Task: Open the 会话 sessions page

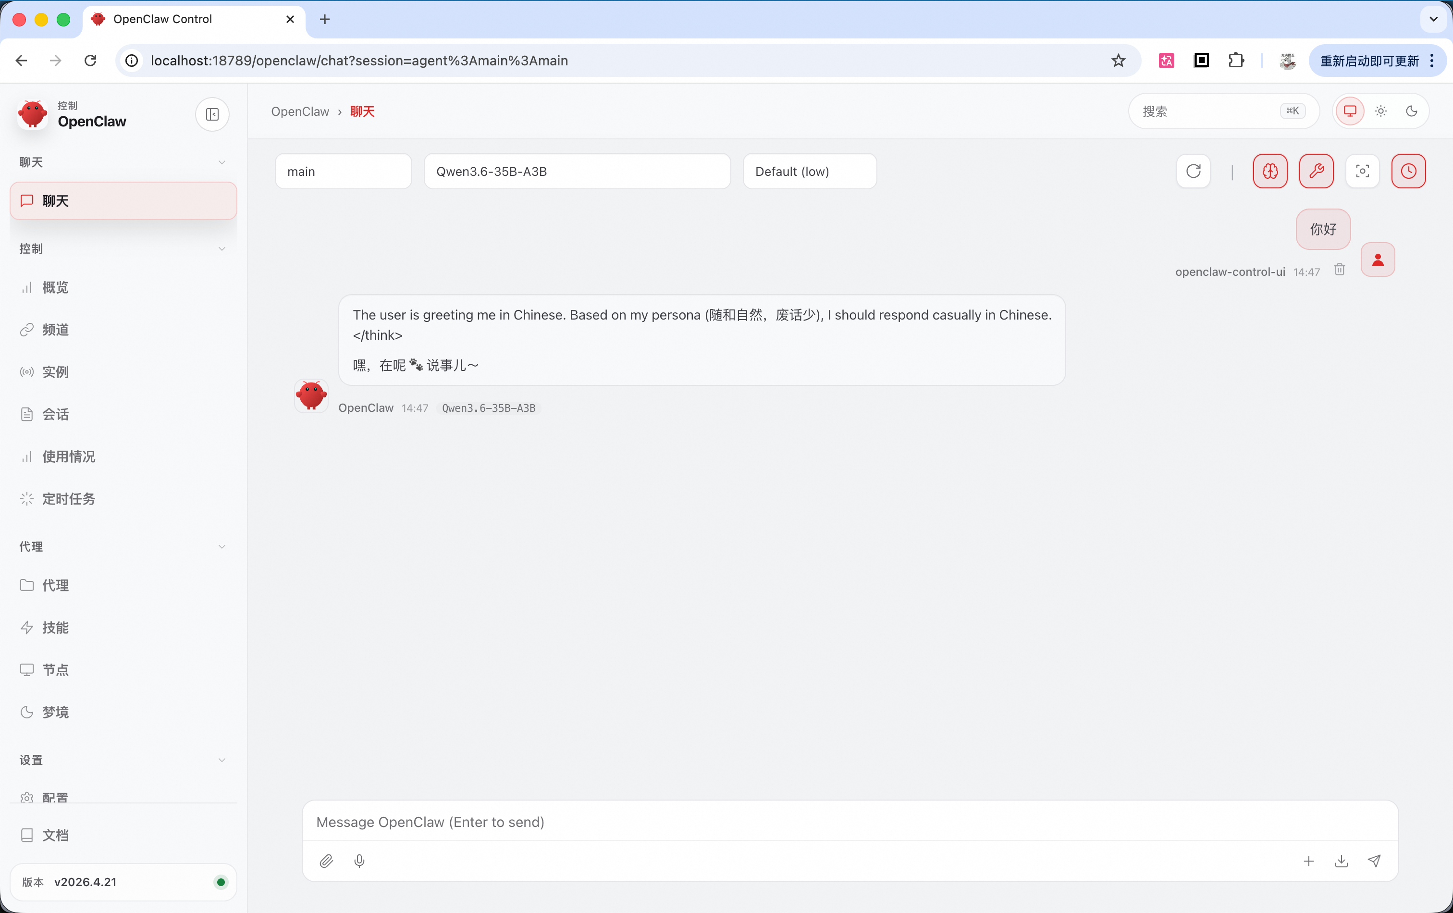Action: pos(123,415)
